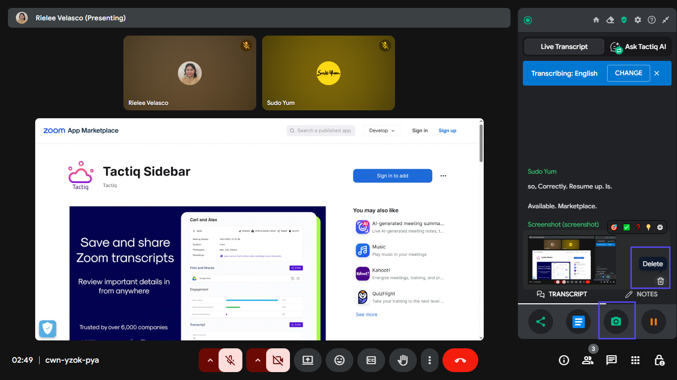Tag screenshot with the light bulb

(x=648, y=227)
